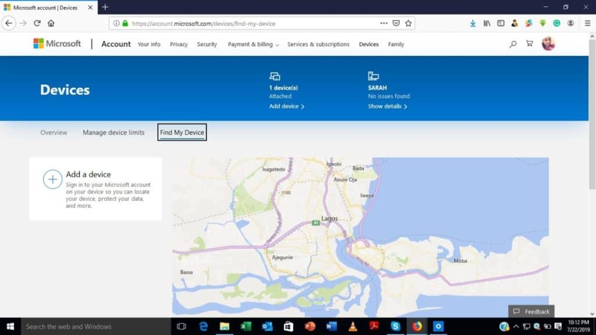This screenshot has height=335, width=596.
Task: Open Outlook from the taskbar
Action: (267, 326)
